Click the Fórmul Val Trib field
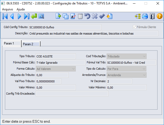Screen dimensions: 164x125 coord(131,63)
